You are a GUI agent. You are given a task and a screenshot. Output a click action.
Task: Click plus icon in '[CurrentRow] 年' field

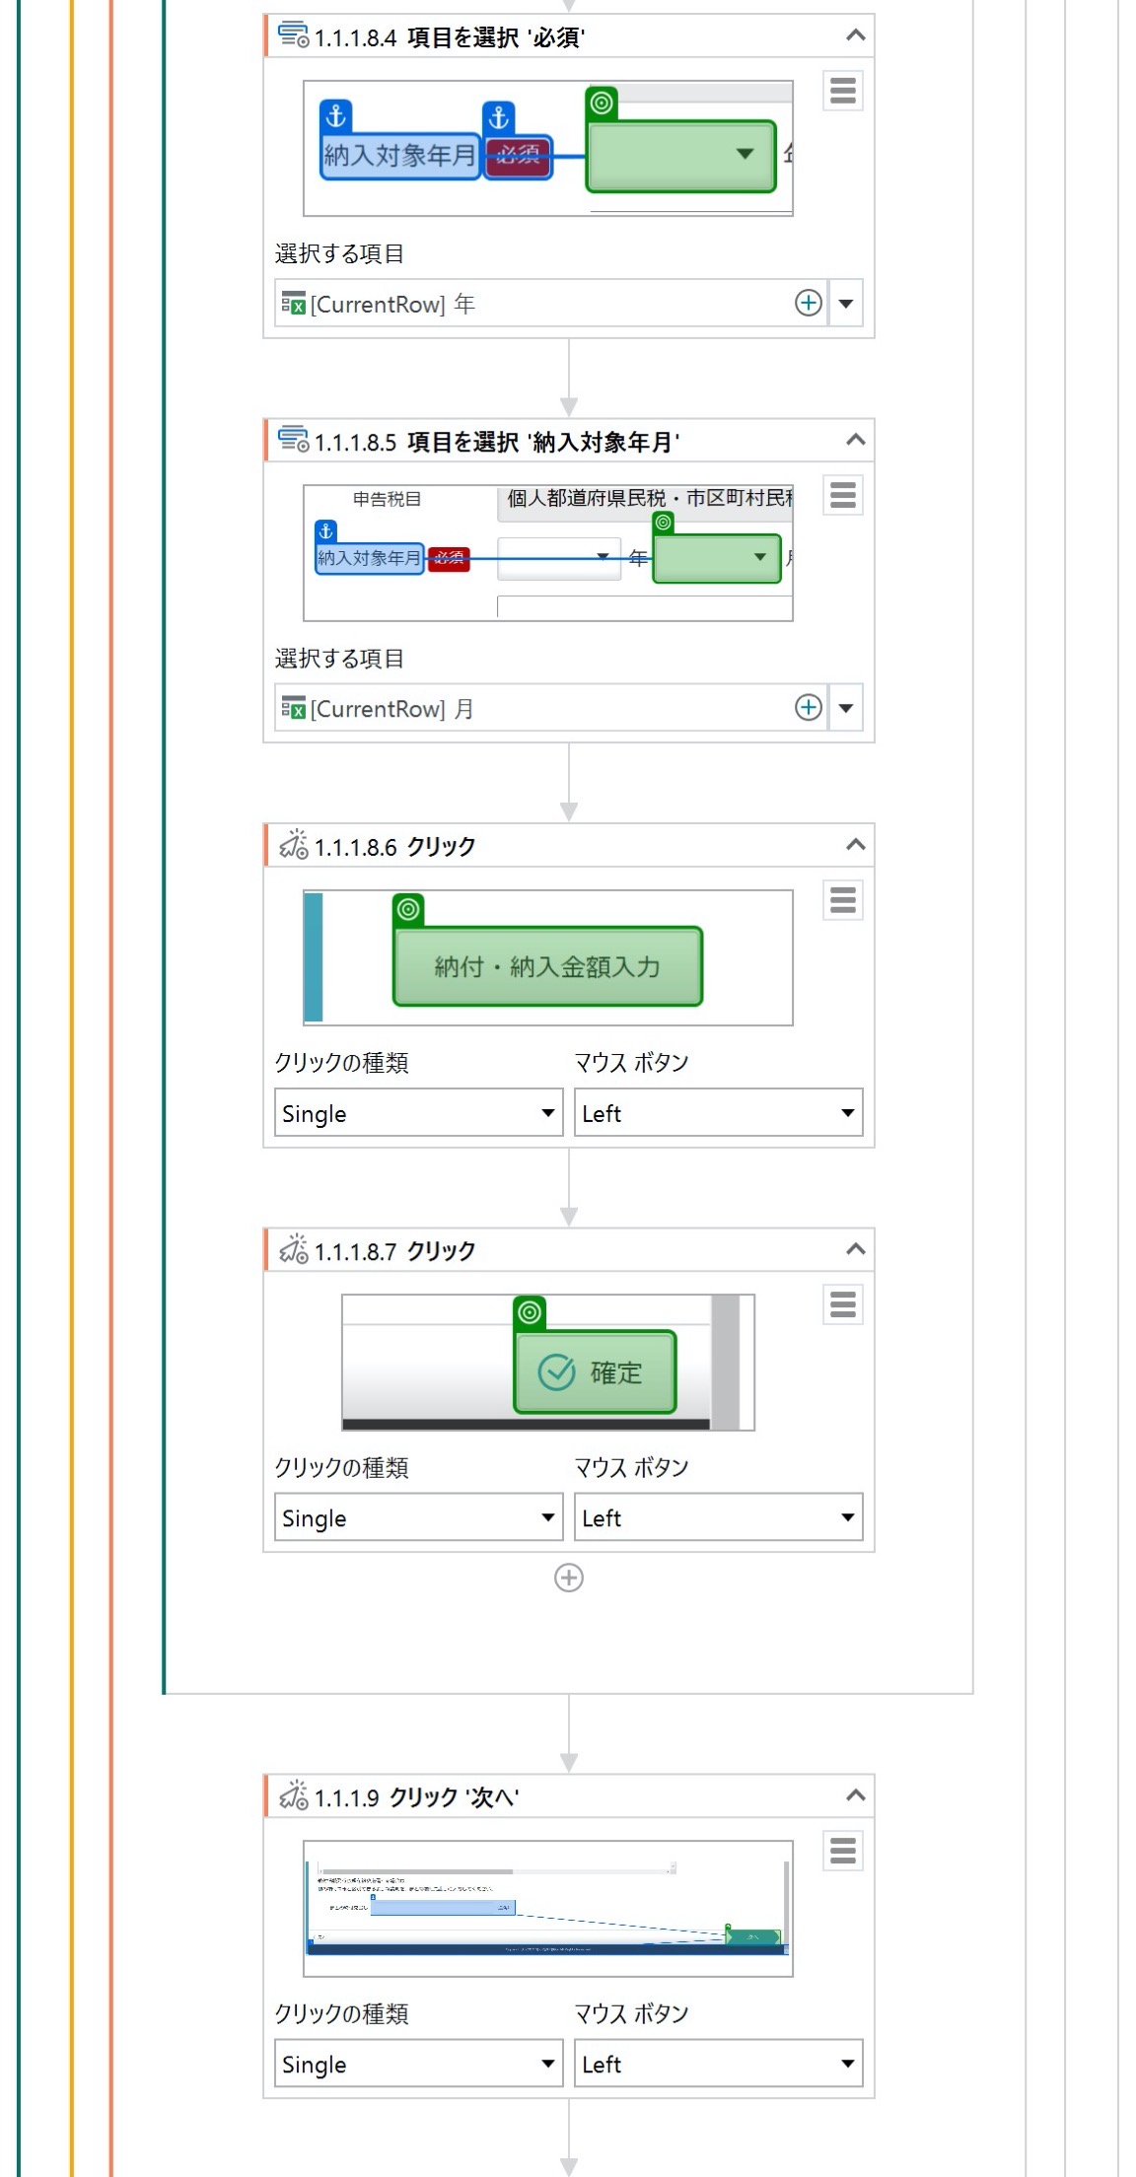809,303
